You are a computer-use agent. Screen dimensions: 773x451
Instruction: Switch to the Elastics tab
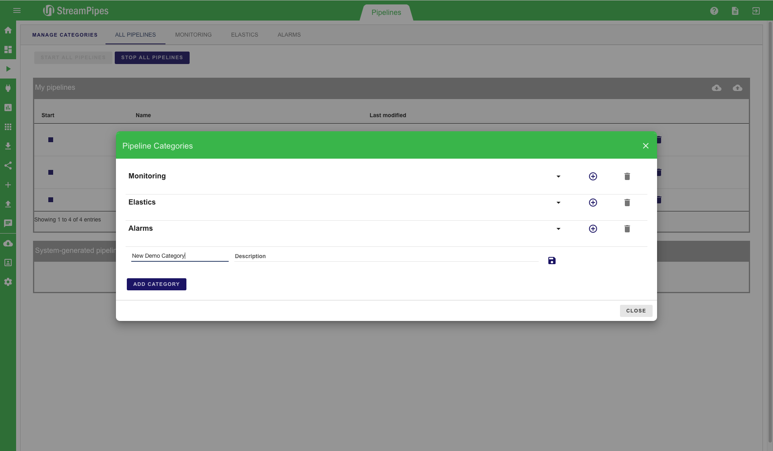(244, 35)
